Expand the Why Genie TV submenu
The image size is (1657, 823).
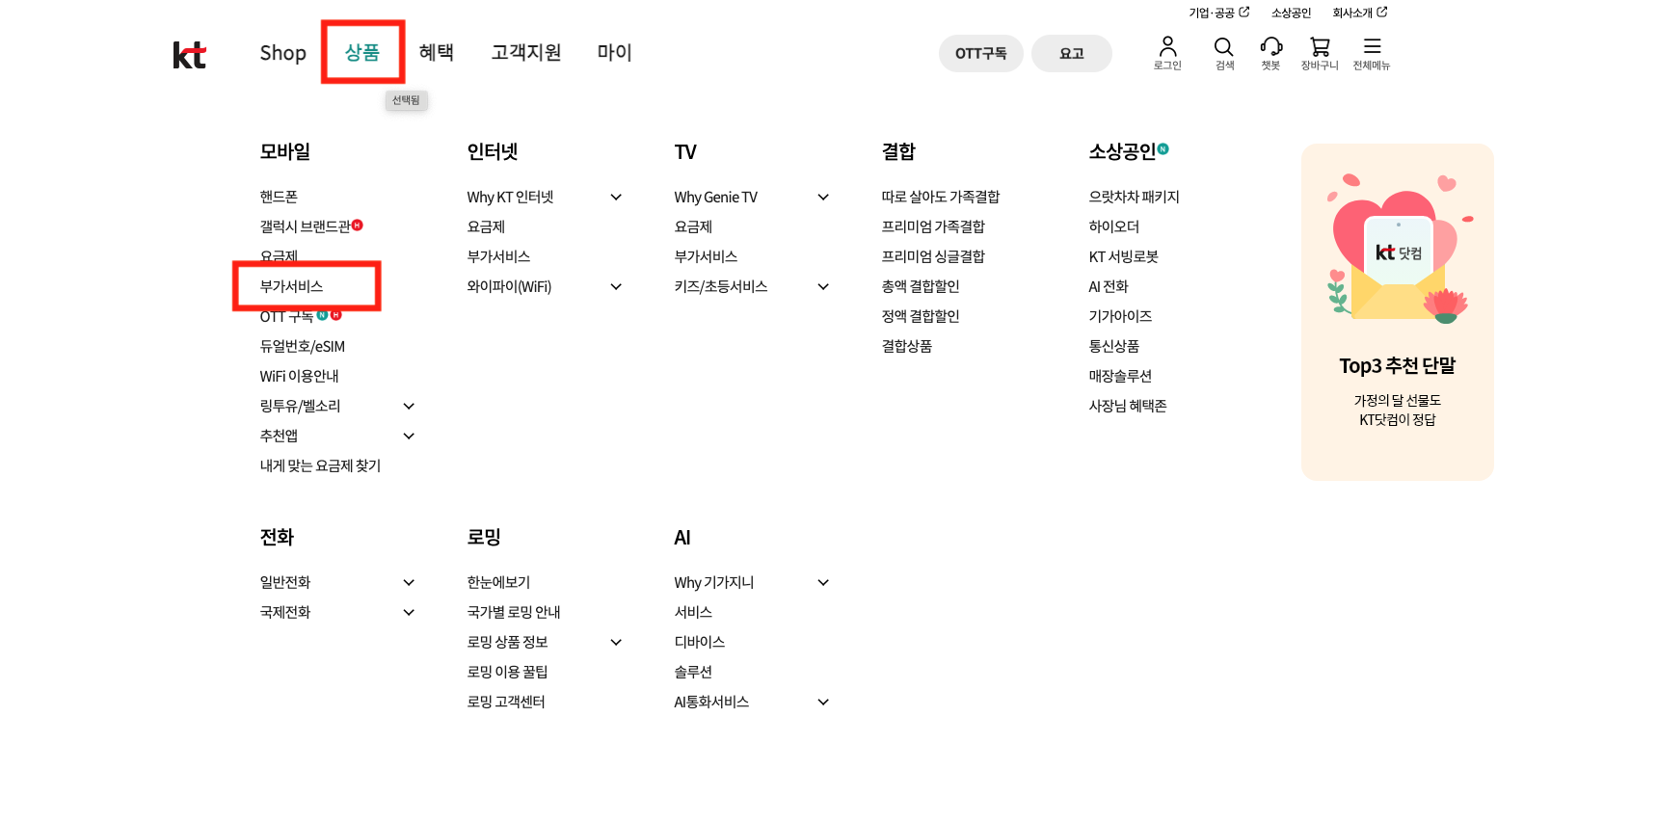coord(823,198)
